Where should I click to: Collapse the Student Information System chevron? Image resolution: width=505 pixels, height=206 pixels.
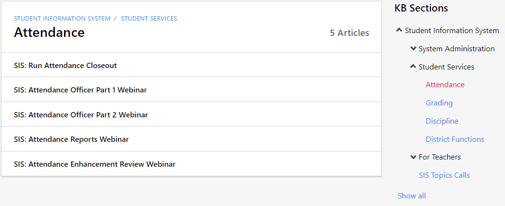pyautogui.click(x=399, y=31)
